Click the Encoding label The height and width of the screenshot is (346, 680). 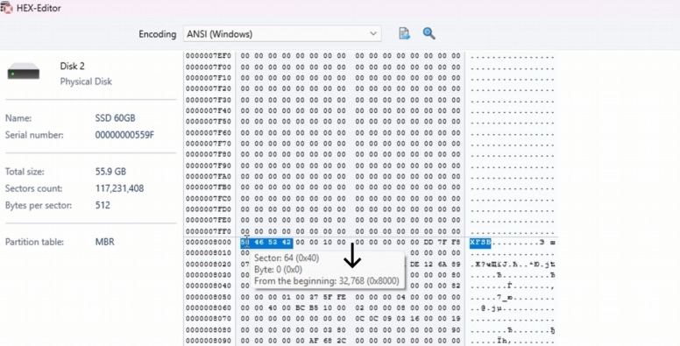click(158, 34)
